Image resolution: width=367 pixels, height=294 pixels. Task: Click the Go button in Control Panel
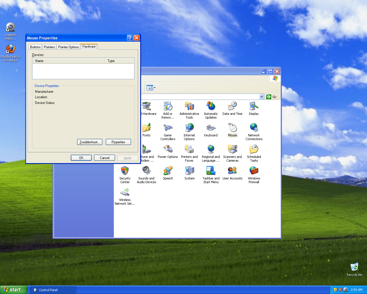click(271, 97)
